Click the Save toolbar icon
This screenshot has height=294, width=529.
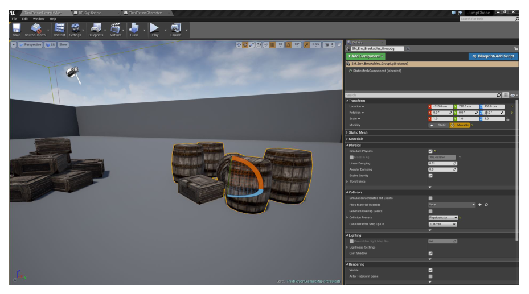pyautogui.click(x=16, y=30)
